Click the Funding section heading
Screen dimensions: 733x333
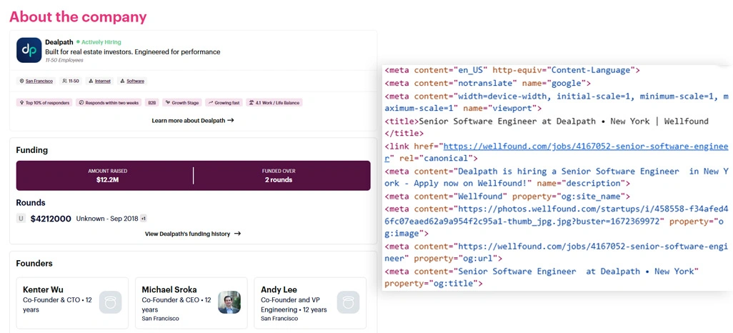(x=31, y=150)
